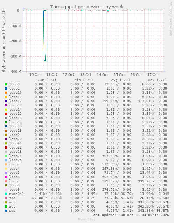Viewport: 174px width, 223px height.
Task: Click the 'Bytes/second read (-) / write (+)' axis title
Action: coord(4,40)
